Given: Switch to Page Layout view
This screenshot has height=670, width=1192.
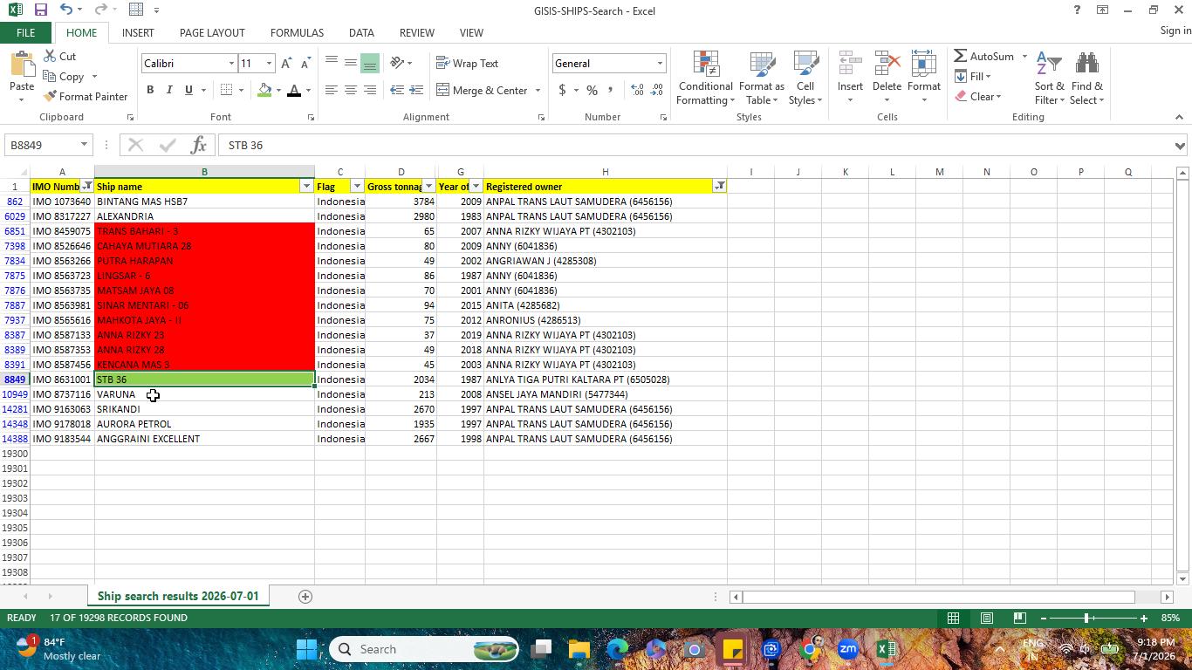Looking at the screenshot, I should [x=986, y=618].
